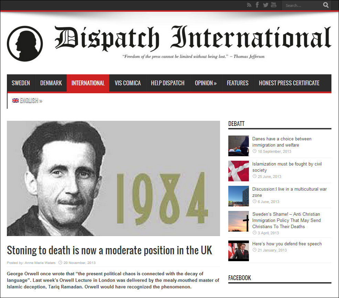This screenshot has height=298, width=339.
Task: Read 'Here's how you defend free speech'
Action: [287, 244]
